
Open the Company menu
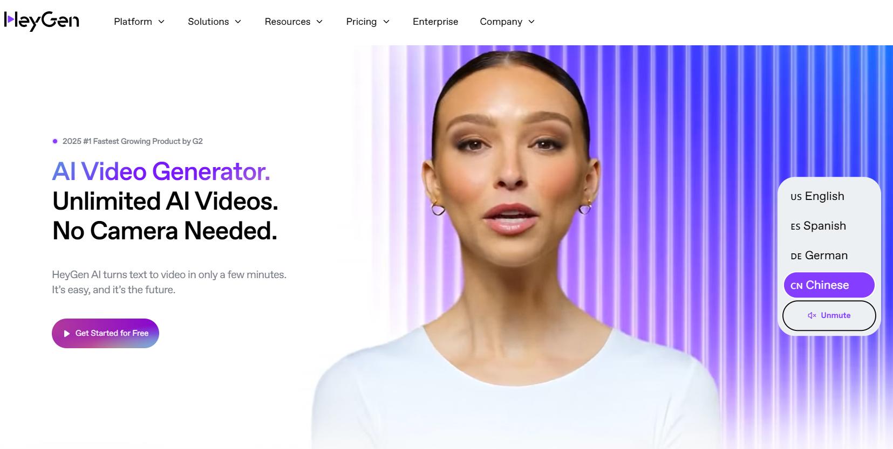coord(507,22)
